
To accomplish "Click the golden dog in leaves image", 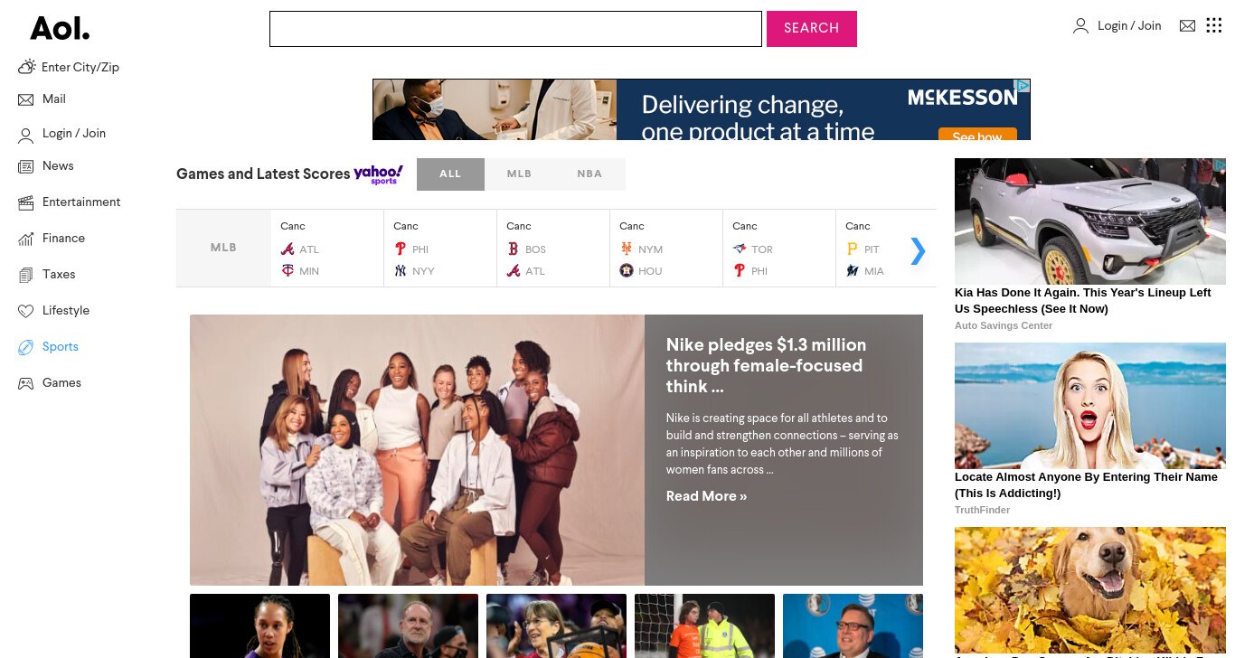I will (1090, 590).
